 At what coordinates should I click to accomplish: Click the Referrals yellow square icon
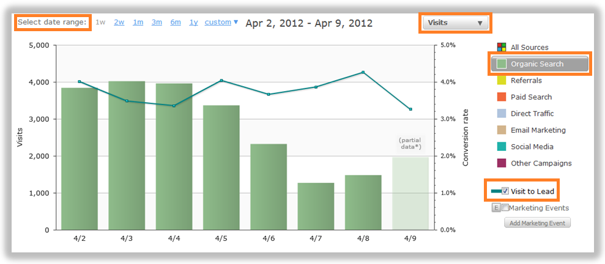point(501,80)
